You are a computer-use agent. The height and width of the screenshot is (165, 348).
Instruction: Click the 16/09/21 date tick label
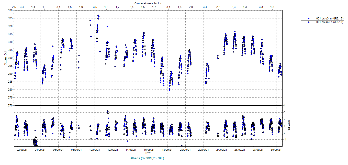click(149, 150)
